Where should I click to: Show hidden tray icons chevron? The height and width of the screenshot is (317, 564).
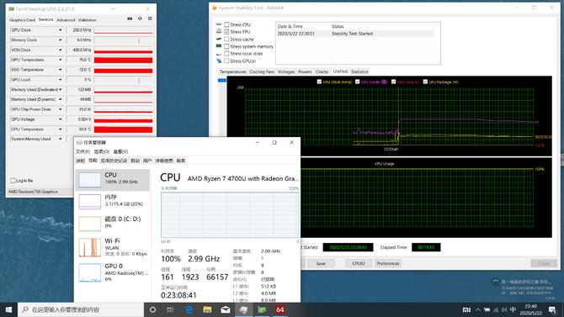click(x=478, y=309)
